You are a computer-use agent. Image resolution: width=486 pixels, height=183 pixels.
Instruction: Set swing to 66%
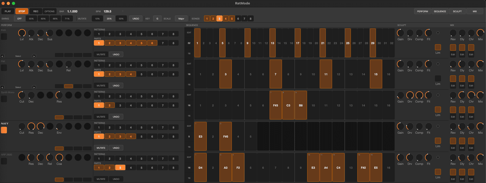click(x=55, y=18)
